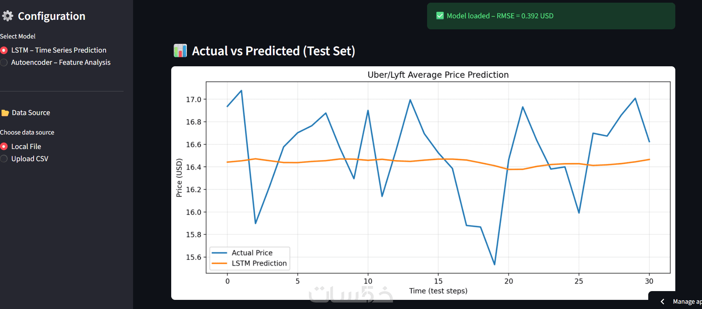The width and height of the screenshot is (702, 309).
Task: Click the Manage app chevron arrow
Action: 663,301
